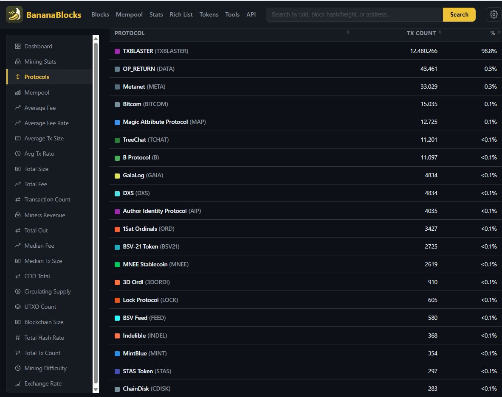
Task: Click the Avg Tx Rate clock icon
Action: (x=17, y=154)
